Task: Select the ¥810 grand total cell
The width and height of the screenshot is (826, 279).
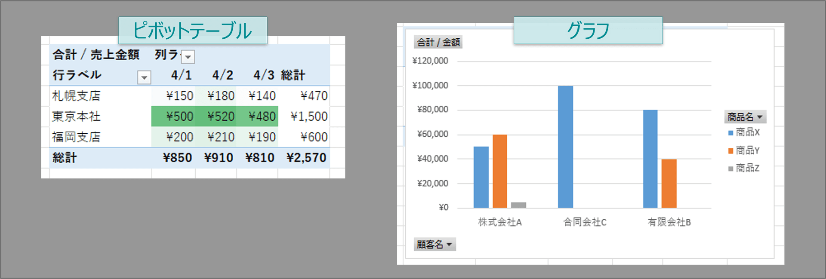Action: click(x=260, y=158)
